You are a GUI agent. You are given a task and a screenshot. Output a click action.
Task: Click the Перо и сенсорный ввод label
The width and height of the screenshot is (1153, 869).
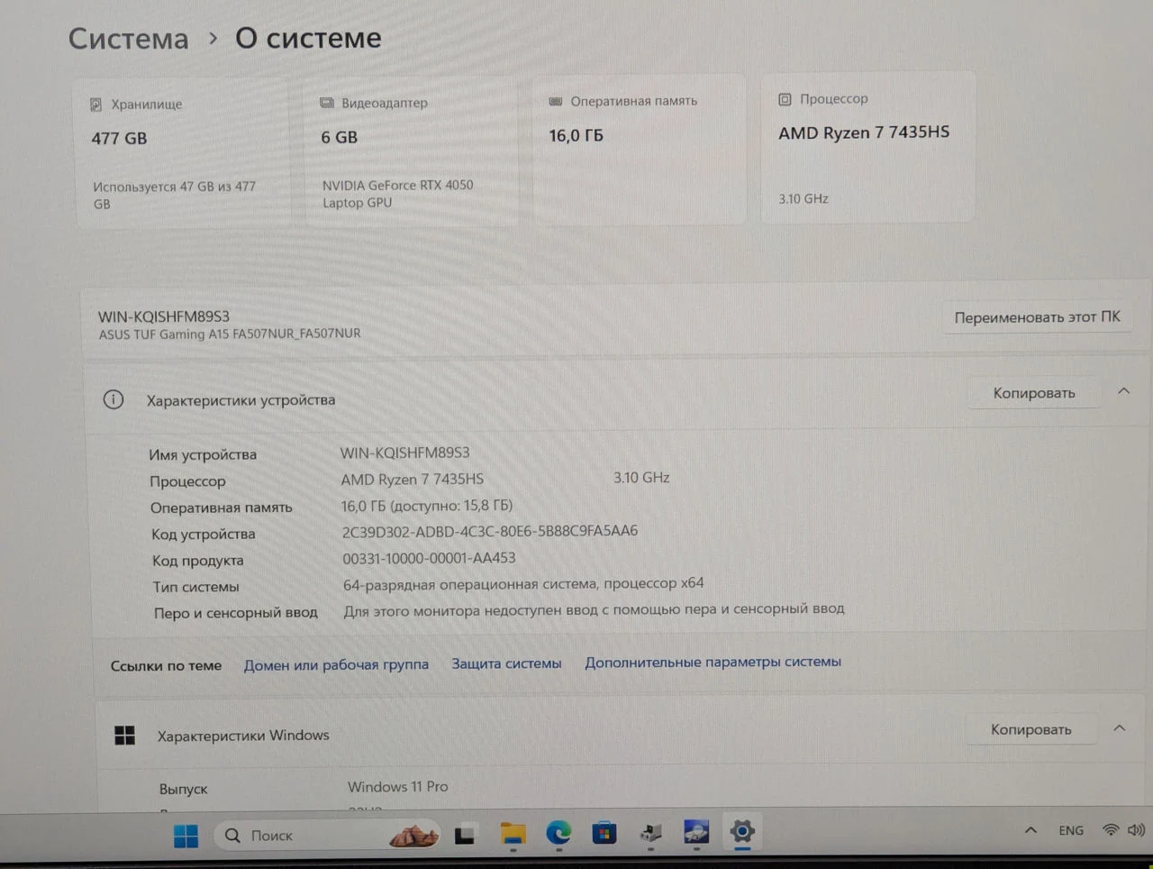235,613
